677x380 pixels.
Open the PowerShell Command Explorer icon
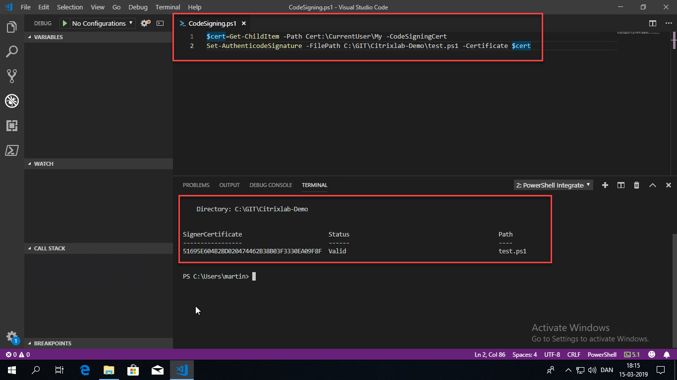tap(12, 150)
